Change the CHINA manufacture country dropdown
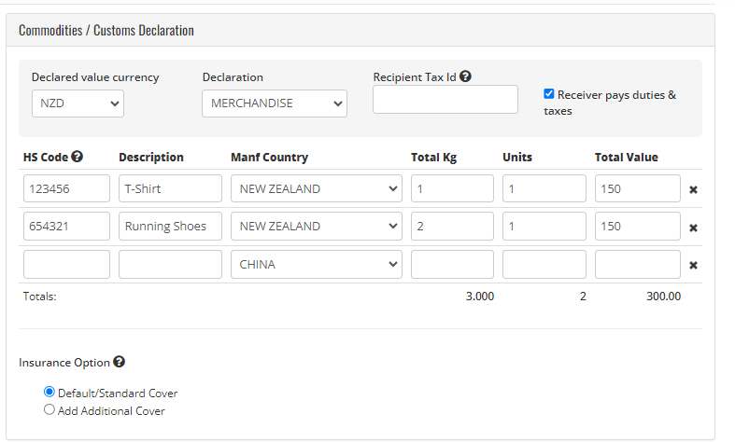Image resolution: width=735 pixels, height=442 pixels. click(x=317, y=265)
